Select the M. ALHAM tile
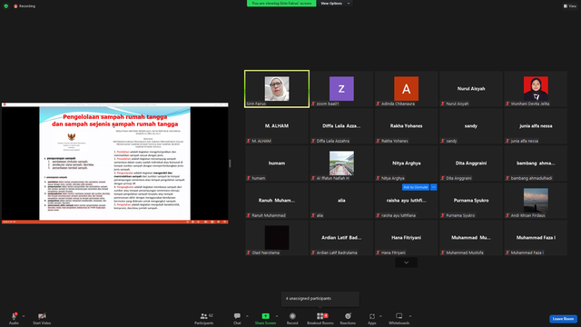 (x=277, y=126)
